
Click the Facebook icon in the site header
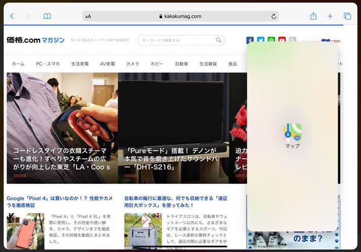pyautogui.click(x=250, y=40)
